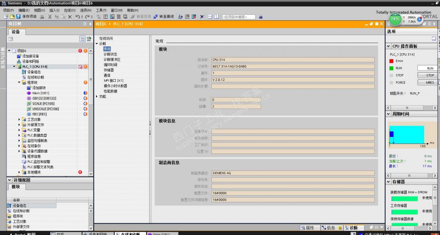The width and height of the screenshot is (440, 235).
Task: Click the STOP button on CPU panel
Action: 428,75
